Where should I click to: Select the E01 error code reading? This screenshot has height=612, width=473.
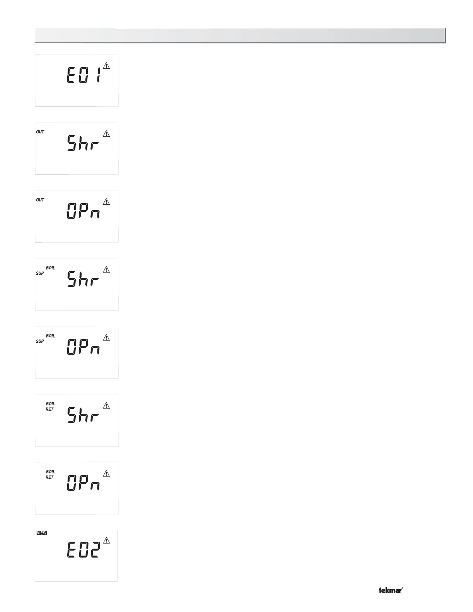(84, 75)
